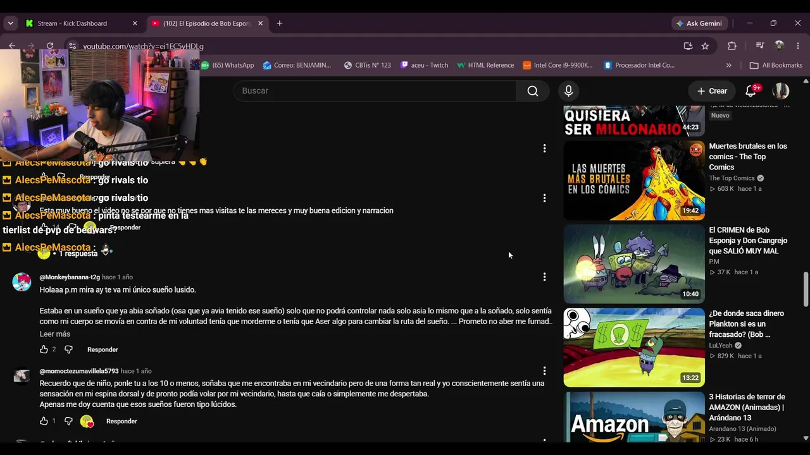
Task: Open the Procesador Intel Co... bookmark
Action: coord(639,65)
